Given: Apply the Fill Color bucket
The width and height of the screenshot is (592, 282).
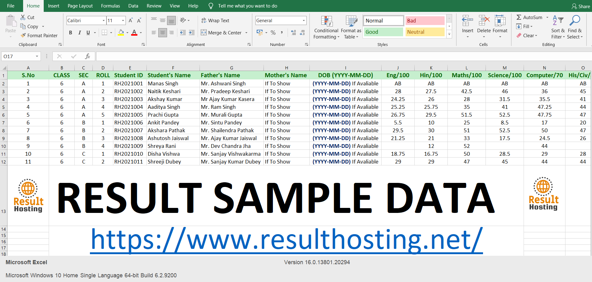Looking at the screenshot, I should pos(121,33).
